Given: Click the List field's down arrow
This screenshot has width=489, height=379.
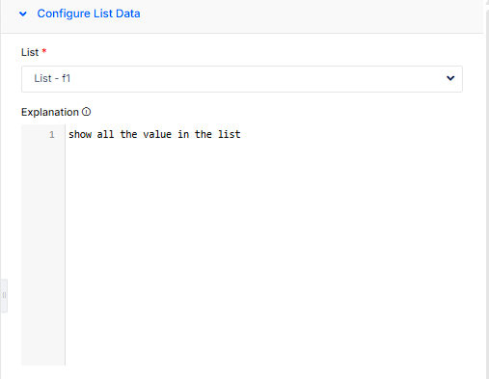Looking at the screenshot, I should click(x=450, y=78).
